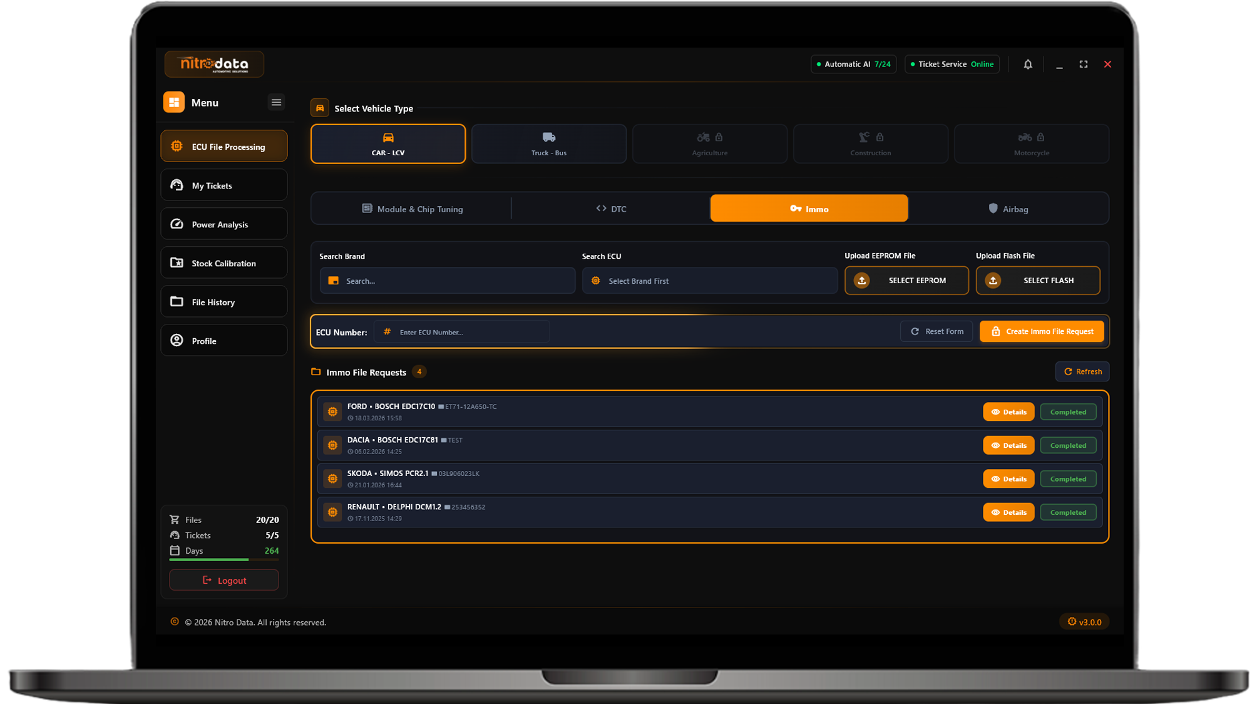Select locked Motorcycle vehicle type
The height and width of the screenshot is (704, 1252).
pos(1032,144)
